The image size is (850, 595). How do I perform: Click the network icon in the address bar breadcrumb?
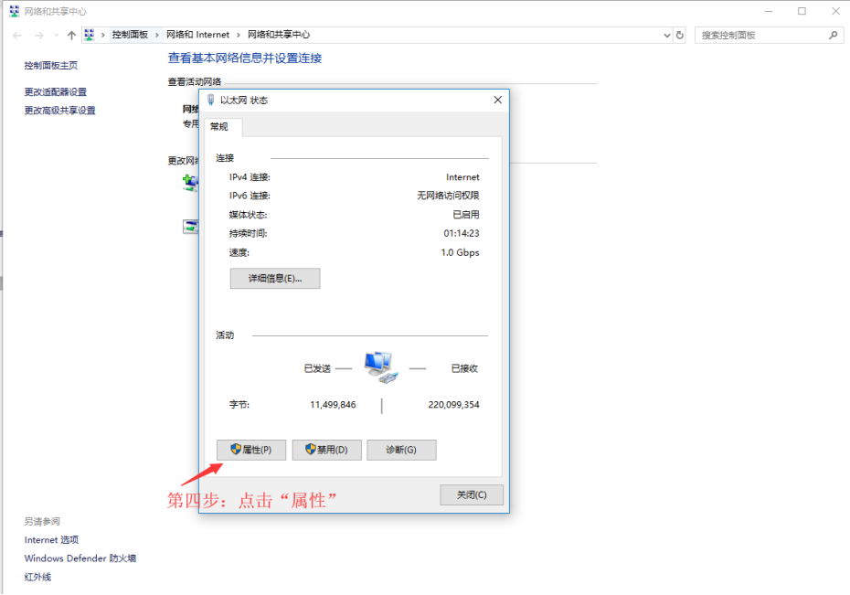(x=89, y=35)
